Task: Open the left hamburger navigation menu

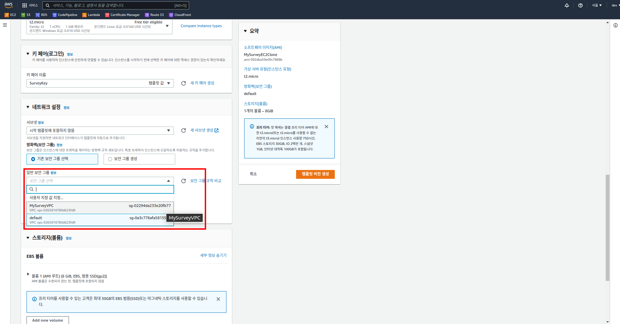Action: click(5, 25)
